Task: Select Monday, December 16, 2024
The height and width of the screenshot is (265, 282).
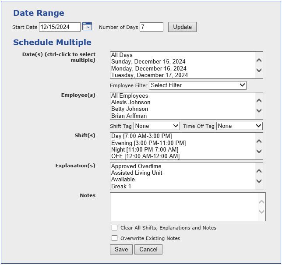Action: click(x=183, y=68)
